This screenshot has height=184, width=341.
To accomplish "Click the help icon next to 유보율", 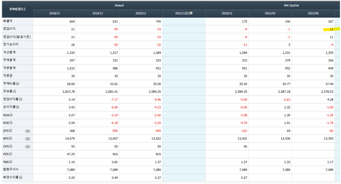I will point(14,91).
